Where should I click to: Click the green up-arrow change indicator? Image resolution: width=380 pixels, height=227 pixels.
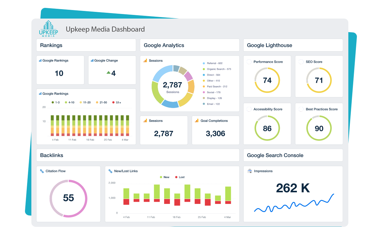108,72
